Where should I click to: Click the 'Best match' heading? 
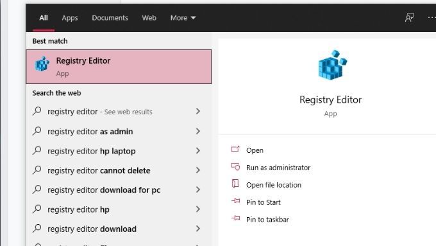pos(50,41)
